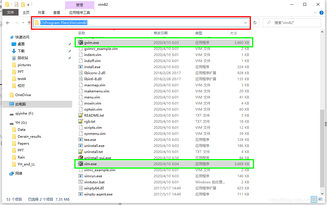
Task: Select the synmenu.vim file
Action: pos(95,134)
